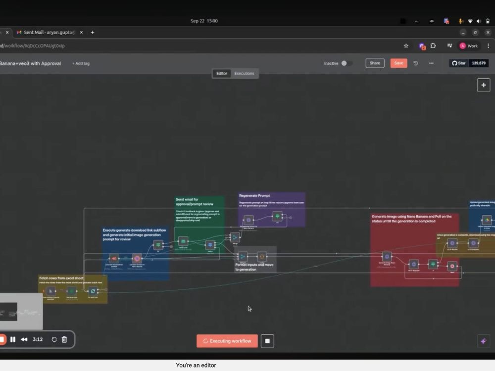Restart the screen recording

pos(54,339)
